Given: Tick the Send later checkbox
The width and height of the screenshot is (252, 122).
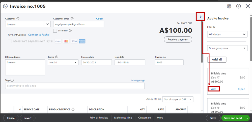Looking at the screenshot, I should click(55, 31).
